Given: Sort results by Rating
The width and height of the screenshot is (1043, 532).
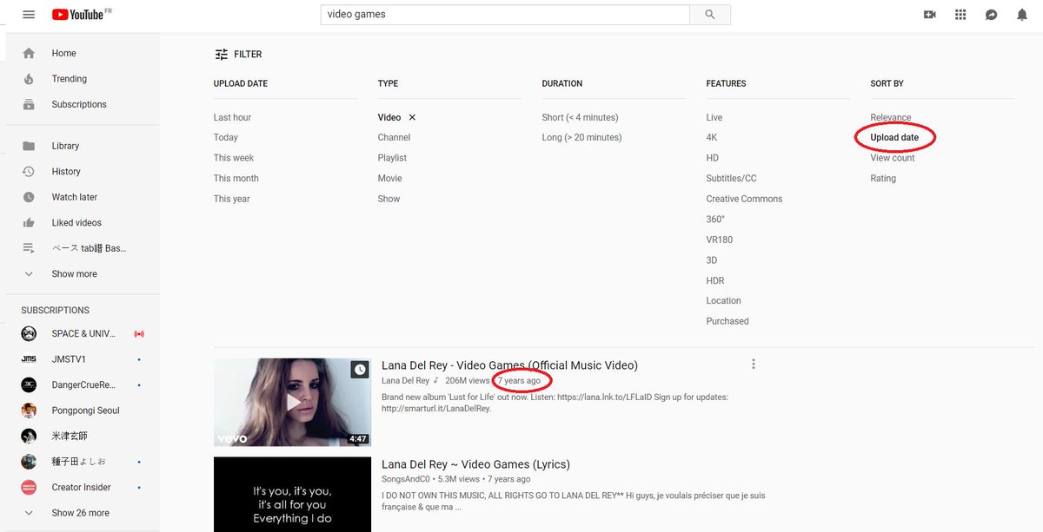Looking at the screenshot, I should [x=883, y=178].
